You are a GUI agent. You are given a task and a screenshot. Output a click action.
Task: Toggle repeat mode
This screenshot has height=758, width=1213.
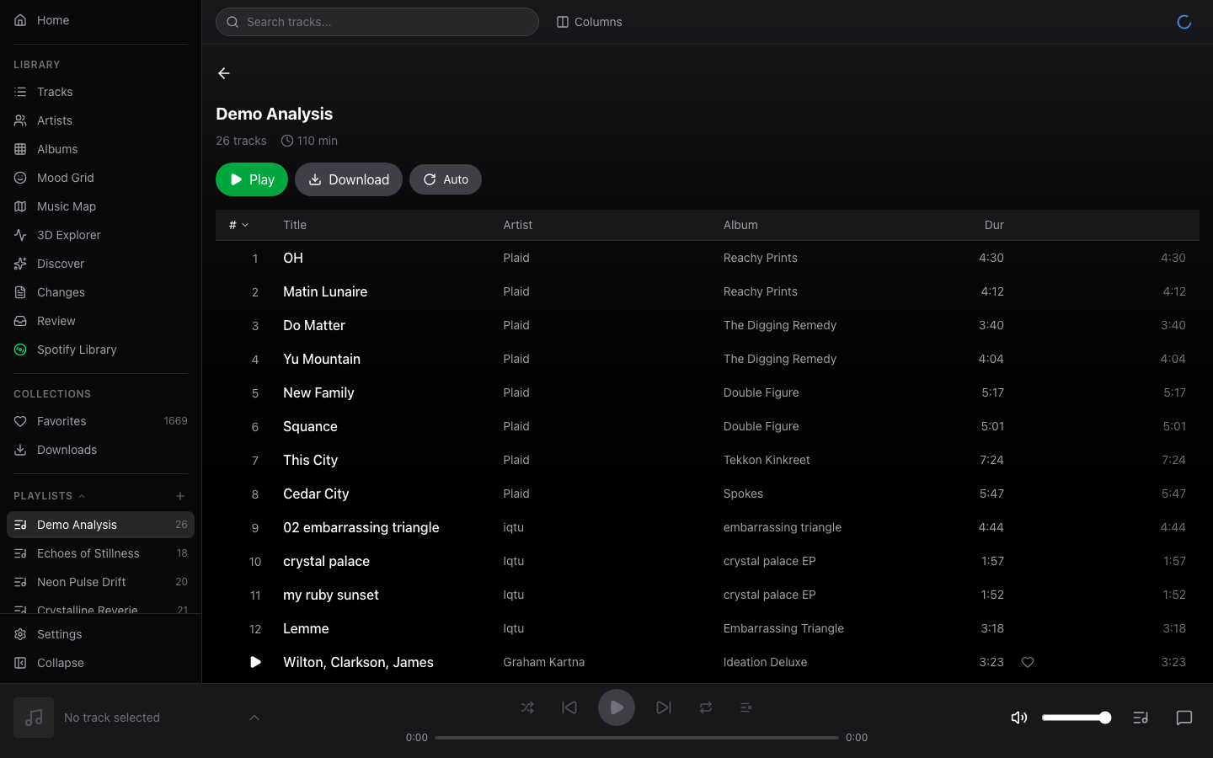[x=706, y=707]
